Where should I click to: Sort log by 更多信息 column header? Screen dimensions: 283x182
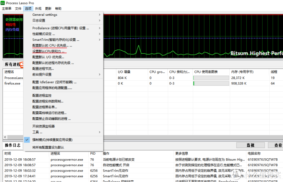pyautogui.click(x=210, y=153)
